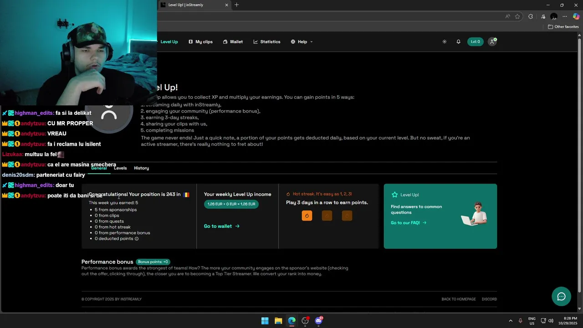Switch to the History tab

141,168
